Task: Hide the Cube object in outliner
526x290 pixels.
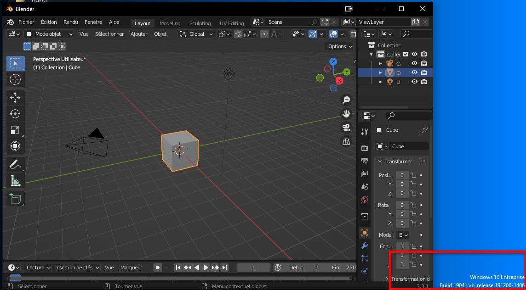Action: (414, 72)
